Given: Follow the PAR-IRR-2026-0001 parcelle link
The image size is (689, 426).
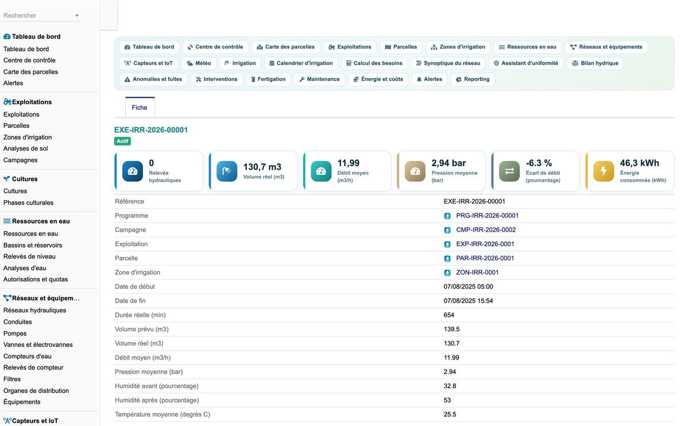Looking at the screenshot, I should point(485,259).
